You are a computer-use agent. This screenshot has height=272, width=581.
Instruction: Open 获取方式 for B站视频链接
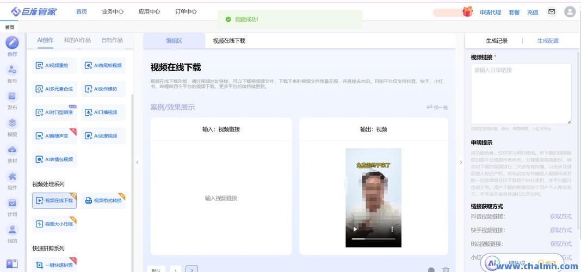pos(561,244)
